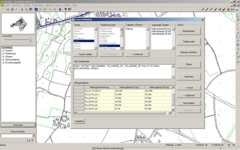Image resolution: width=240 pixels, height=150 pixels.
Task: Click the Ausschnitt slider handle
Action: [30, 40]
